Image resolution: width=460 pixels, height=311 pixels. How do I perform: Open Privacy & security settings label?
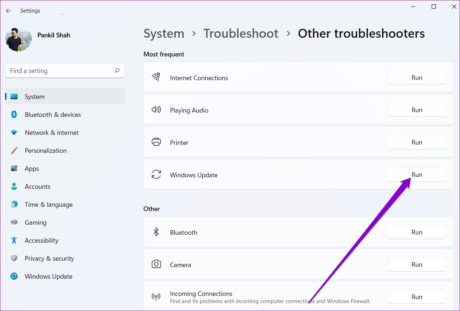pyautogui.click(x=49, y=259)
